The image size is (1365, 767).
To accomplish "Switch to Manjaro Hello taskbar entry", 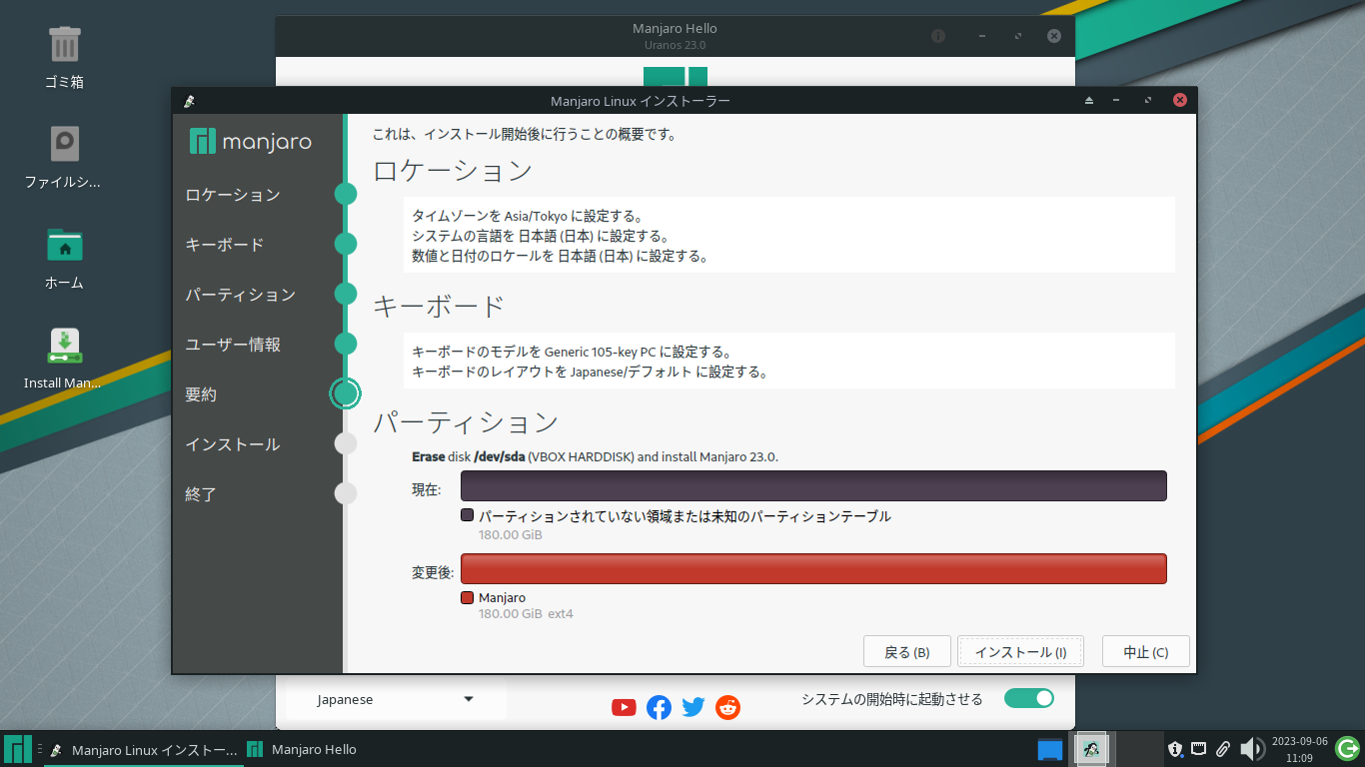I will (302, 749).
